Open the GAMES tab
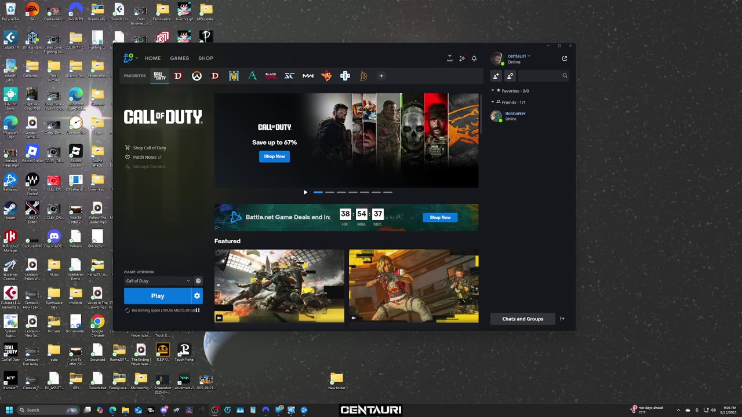This screenshot has width=742, height=417. click(179, 58)
